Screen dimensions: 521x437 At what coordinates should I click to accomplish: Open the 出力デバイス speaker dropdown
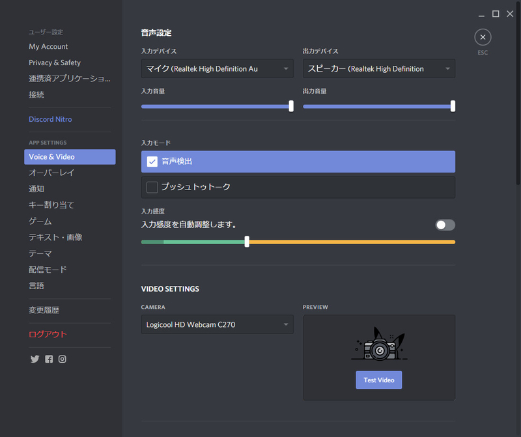[x=379, y=68]
